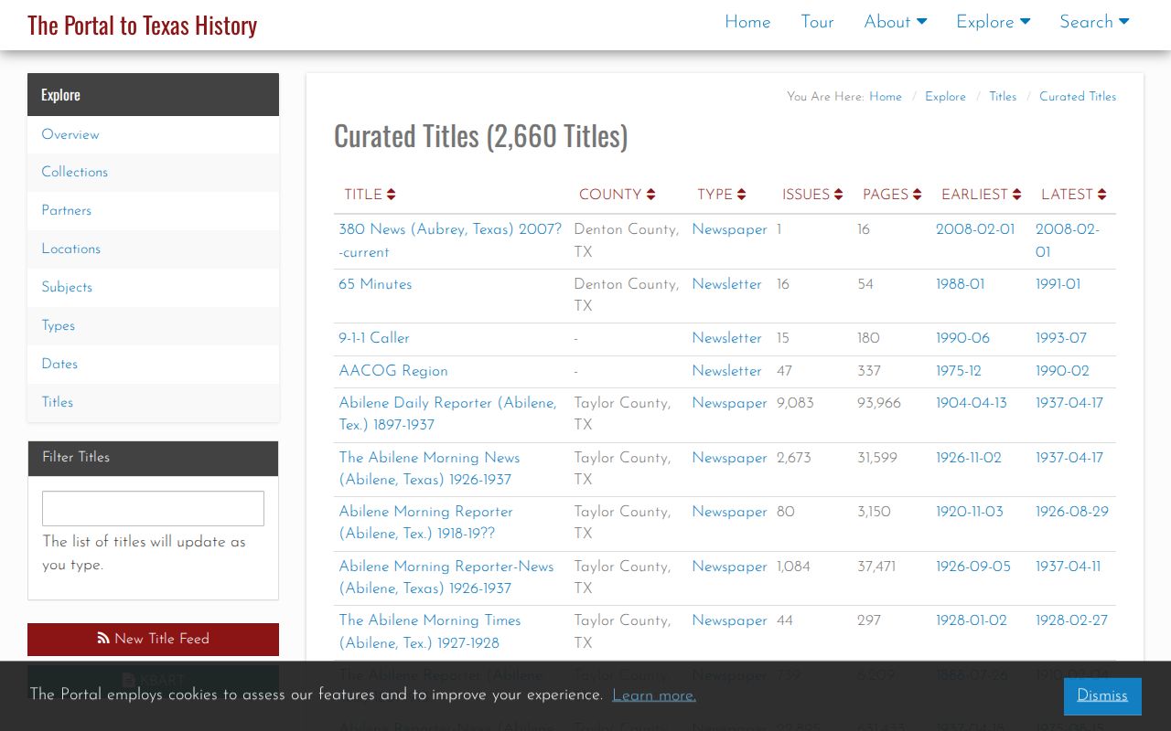The height and width of the screenshot is (731, 1171).
Task: Open The Abilene Morning Times title
Action: tap(430, 631)
